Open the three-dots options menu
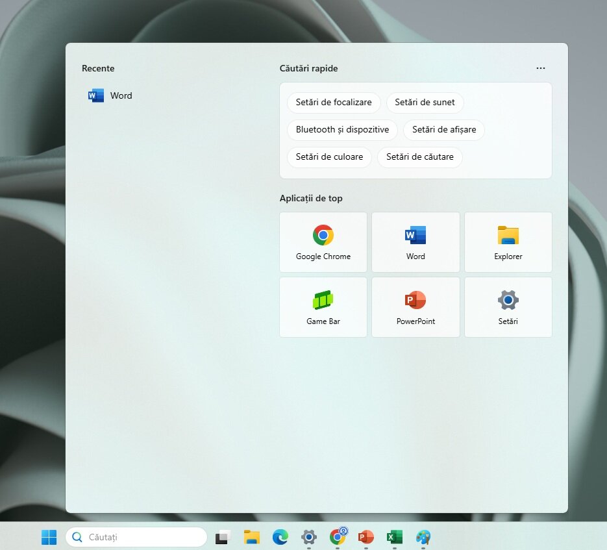607x550 pixels. (540, 68)
